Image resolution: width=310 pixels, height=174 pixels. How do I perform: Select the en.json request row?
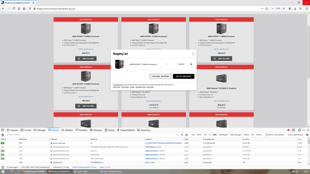(154, 151)
